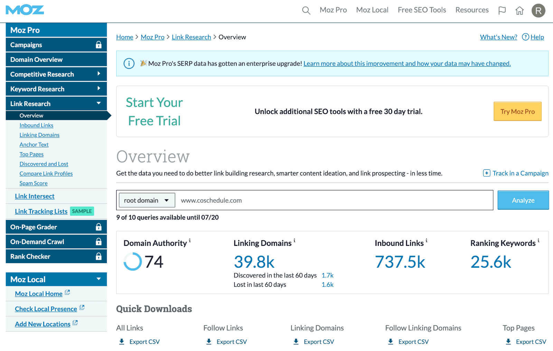This screenshot has width=553, height=351.
Task: Click the lock icon on Rank Checker
Action: 99,256
